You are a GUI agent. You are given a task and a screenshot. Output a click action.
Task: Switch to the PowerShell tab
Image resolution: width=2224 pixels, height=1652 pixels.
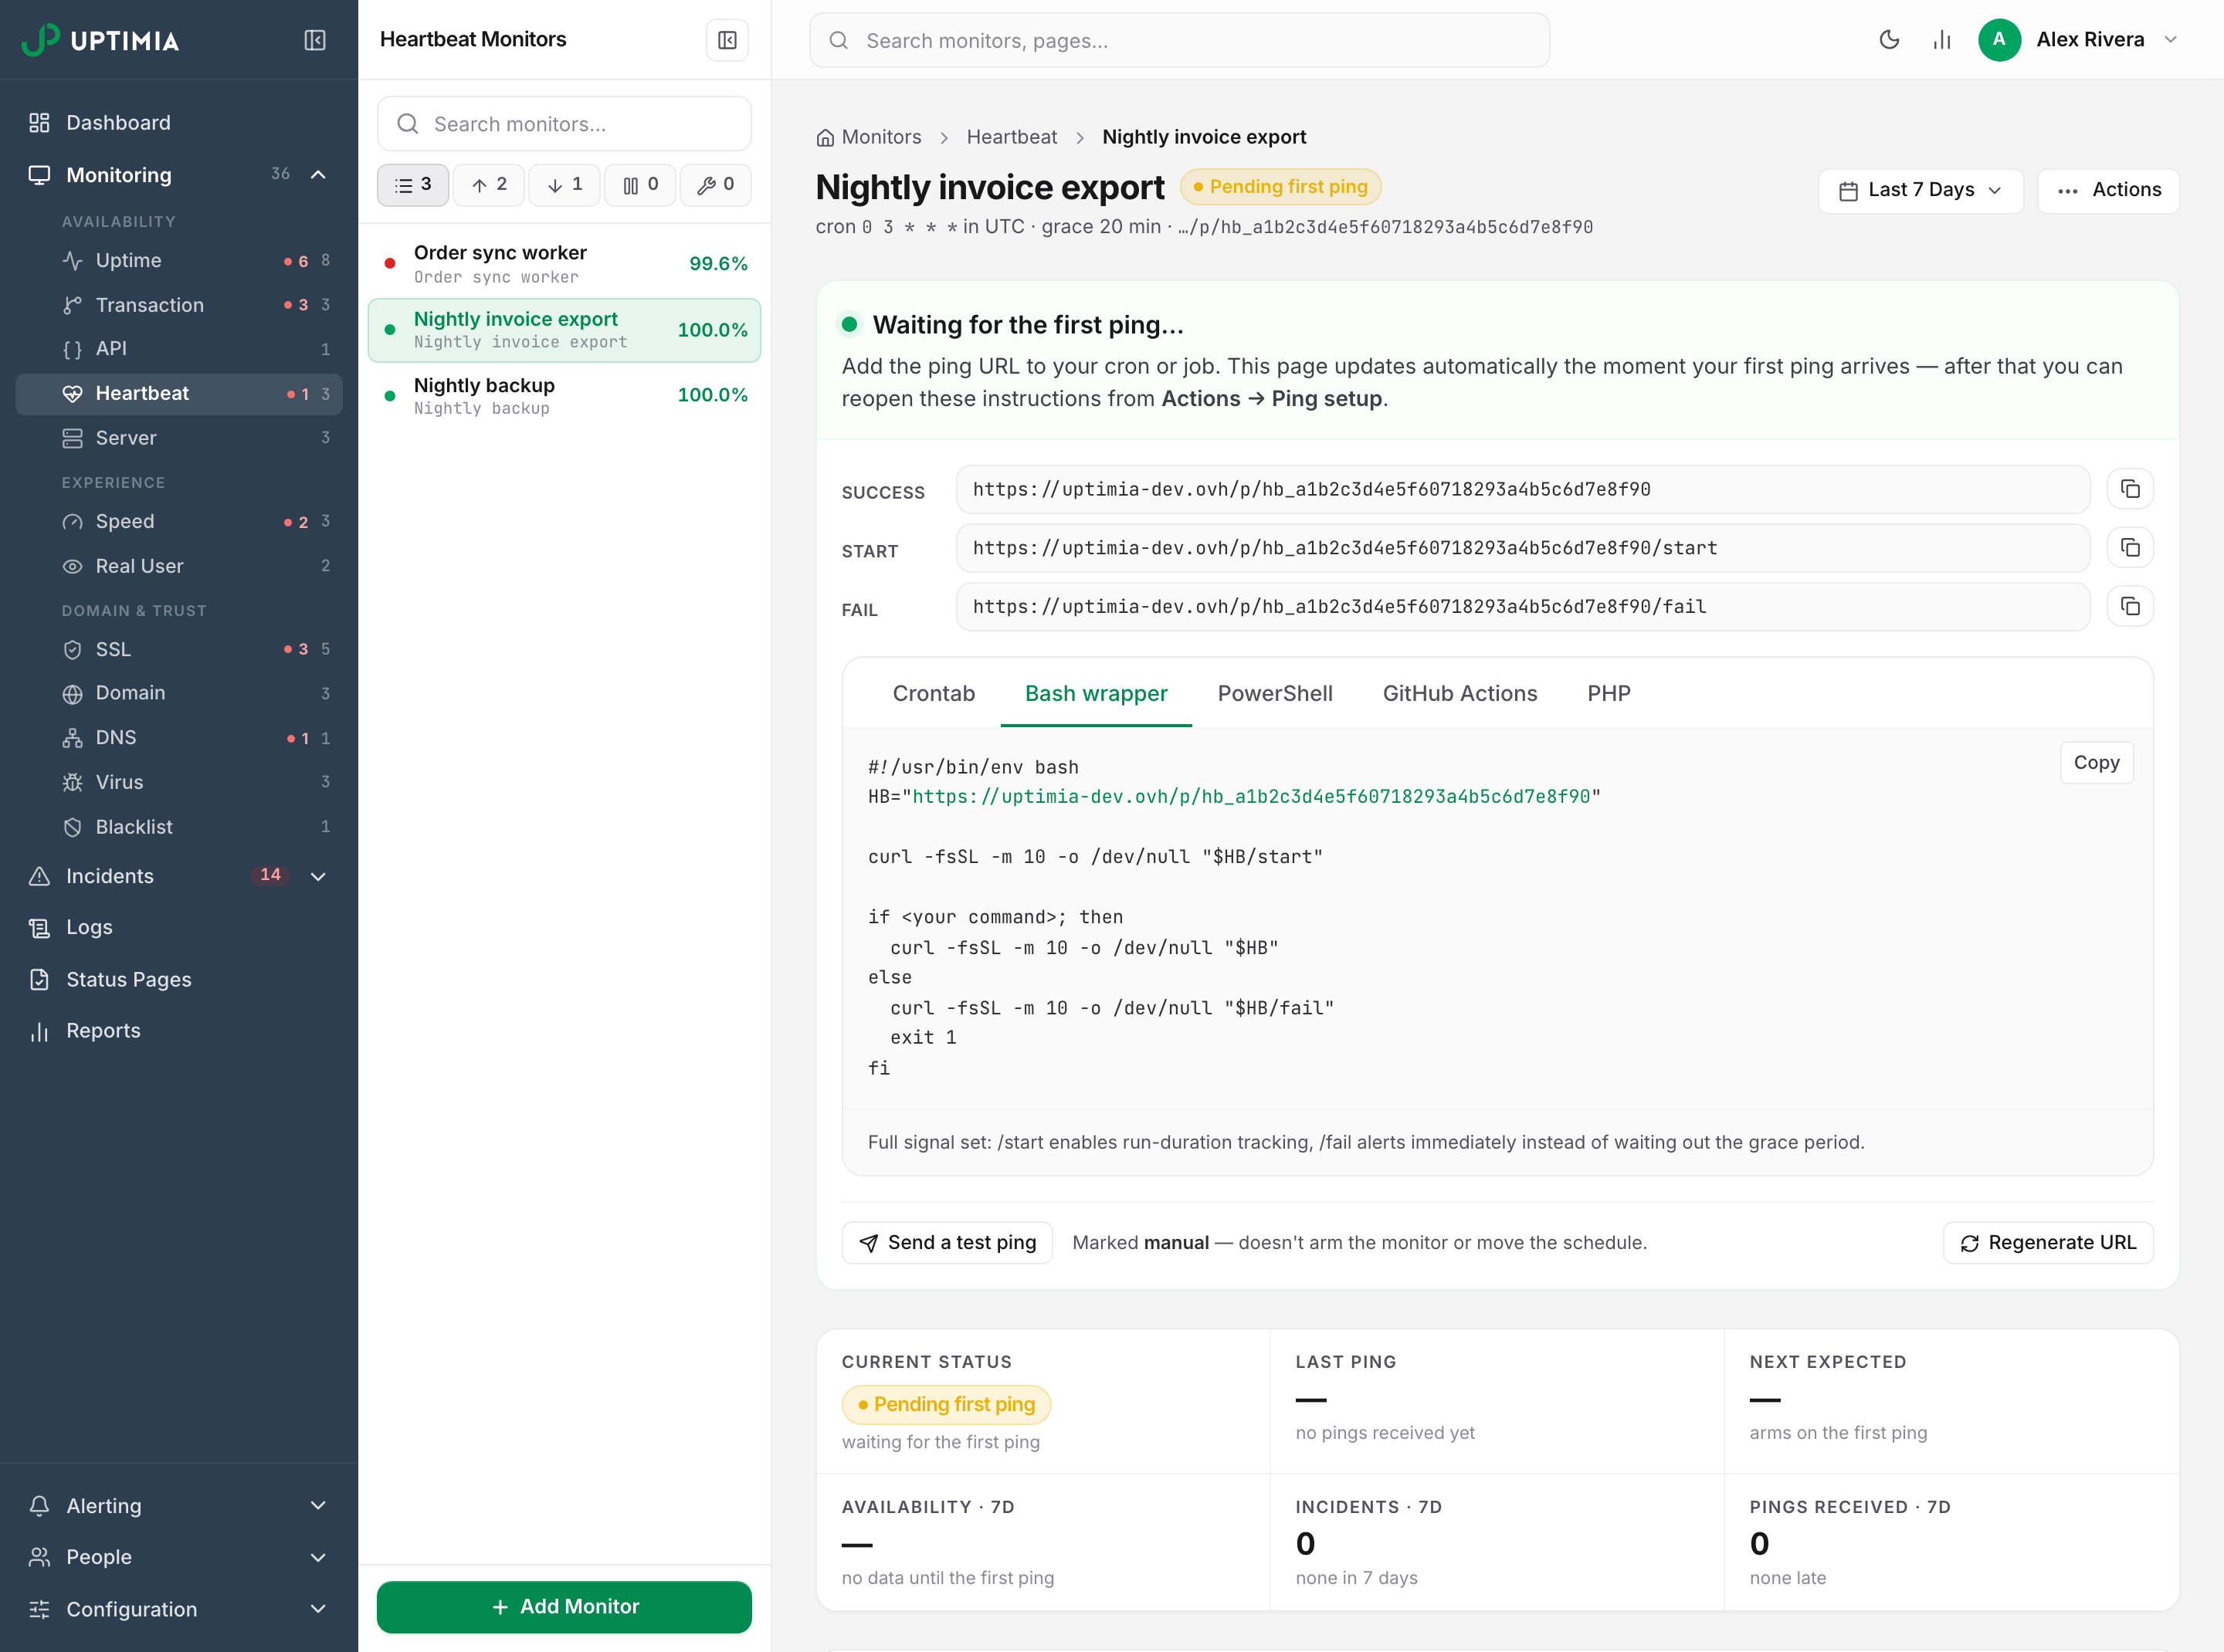pyautogui.click(x=1275, y=694)
